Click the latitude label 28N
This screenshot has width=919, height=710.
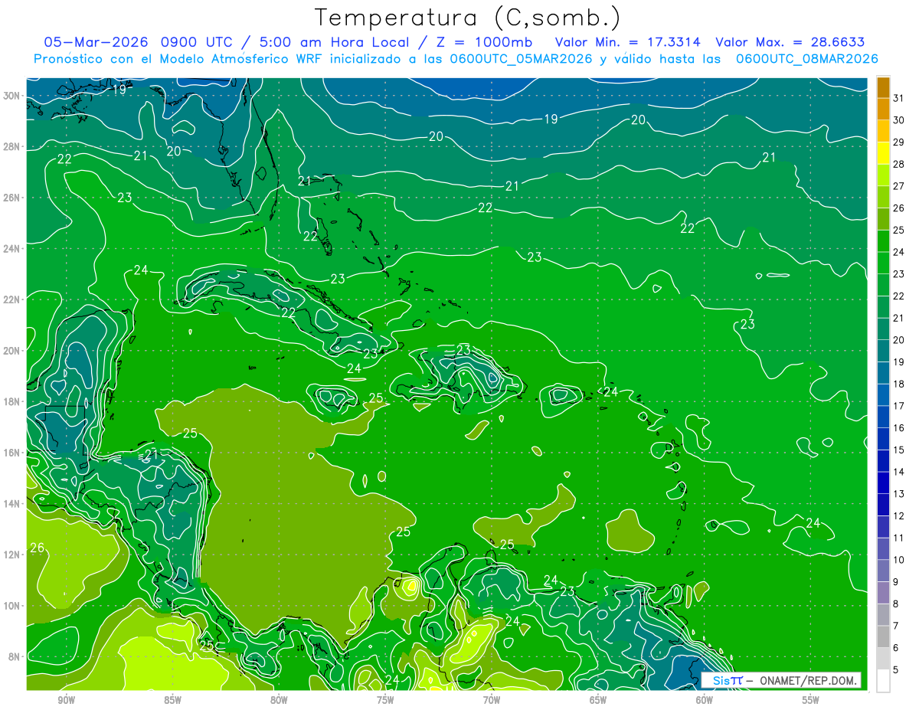(12, 146)
